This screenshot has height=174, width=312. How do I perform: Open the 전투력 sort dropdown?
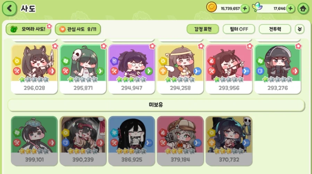coord(275,29)
